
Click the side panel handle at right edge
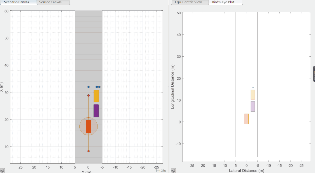point(314,74)
